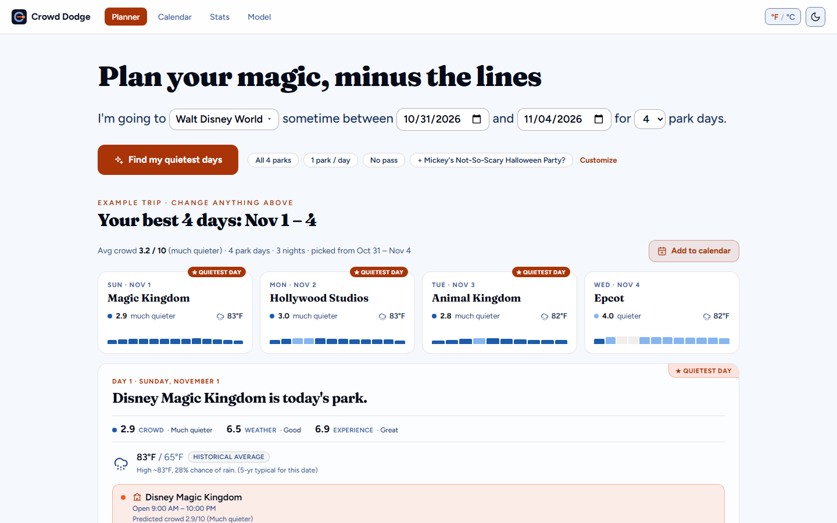Open the Calendar tab
Screen dimensions: 837x523
pyautogui.click(x=175, y=17)
